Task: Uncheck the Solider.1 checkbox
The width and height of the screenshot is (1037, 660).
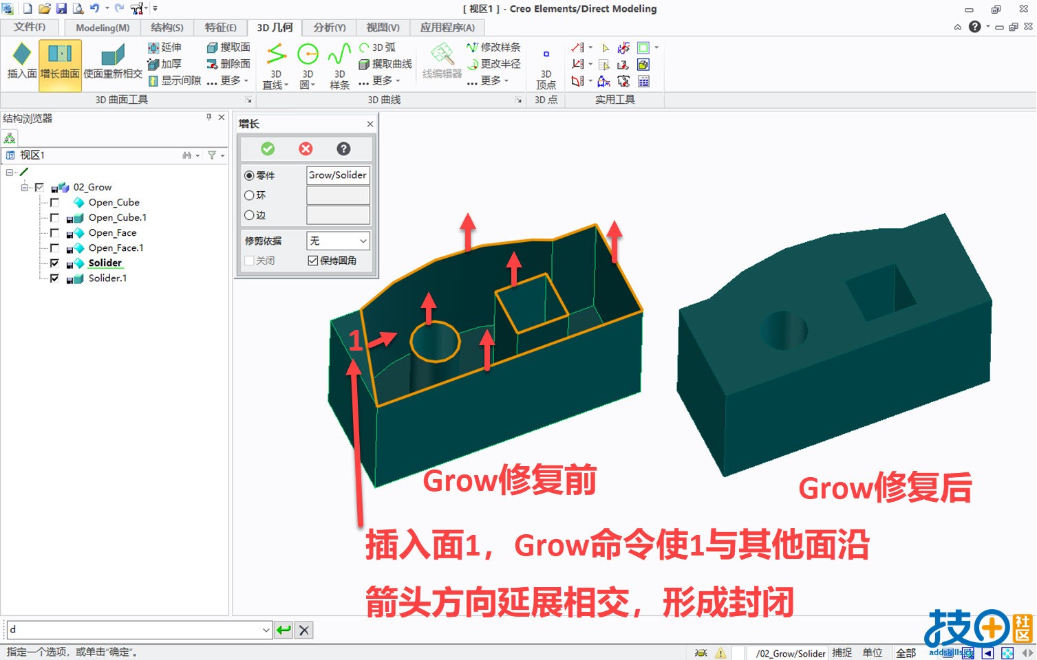Action: pyautogui.click(x=54, y=278)
